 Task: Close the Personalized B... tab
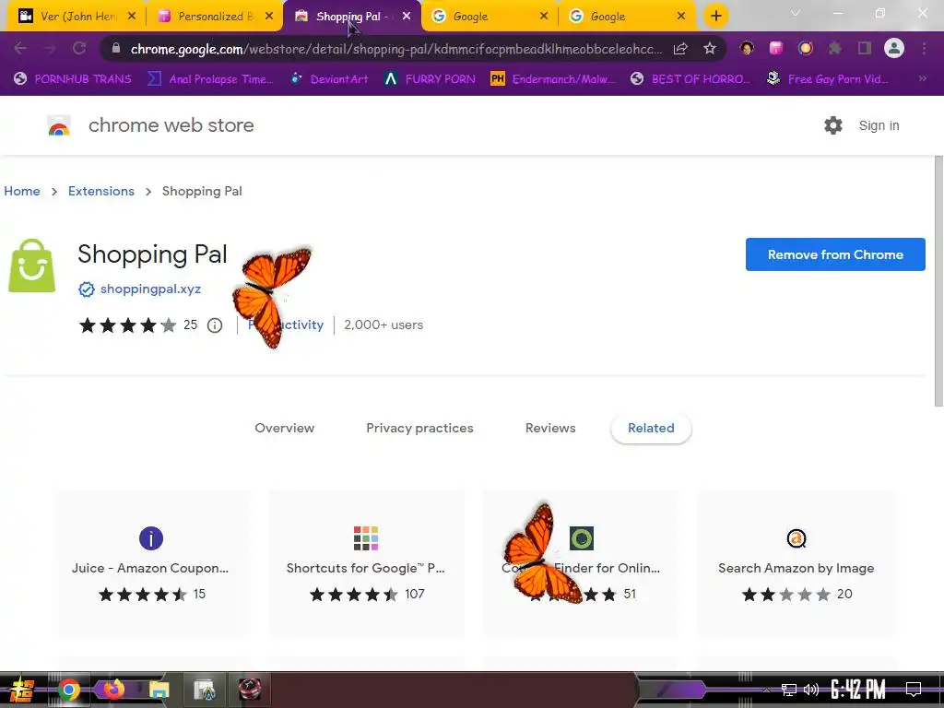click(x=269, y=17)
